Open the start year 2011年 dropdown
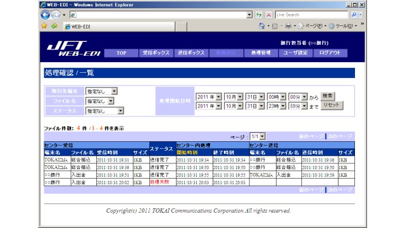 pos(208,97)
